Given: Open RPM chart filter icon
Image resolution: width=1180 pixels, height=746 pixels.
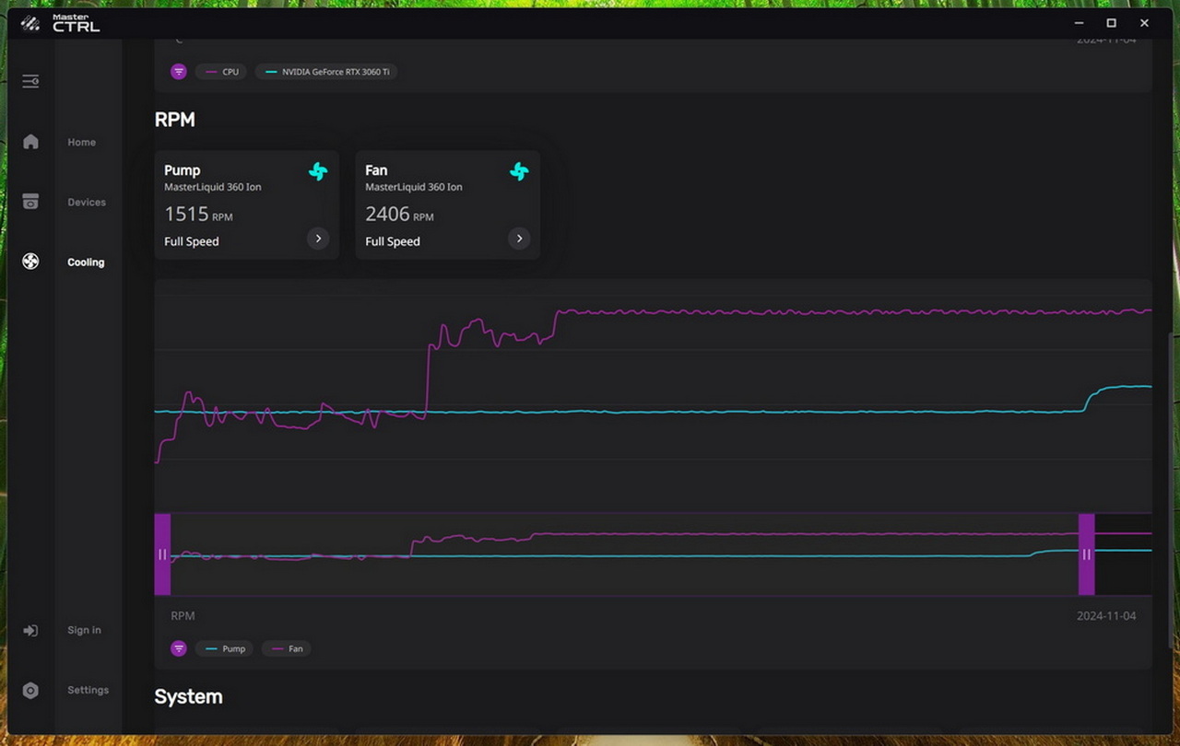Looking at the screenshot, I should [179, 648].
